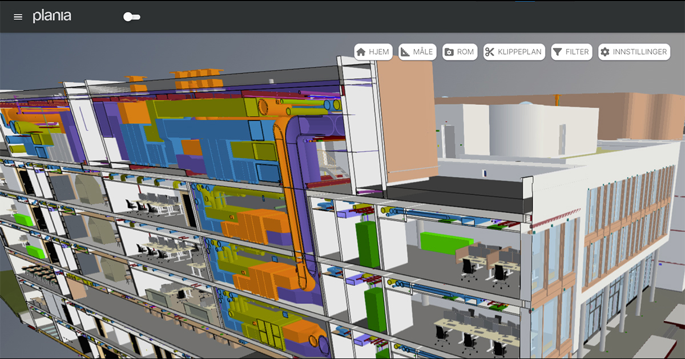Toggle the switch in the top header bar
The width and height of the screenshot is (685, 359).
click(x=131, y=17)
